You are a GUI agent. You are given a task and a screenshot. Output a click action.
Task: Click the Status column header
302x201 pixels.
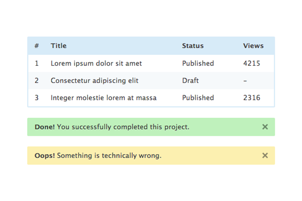[193, 46]
